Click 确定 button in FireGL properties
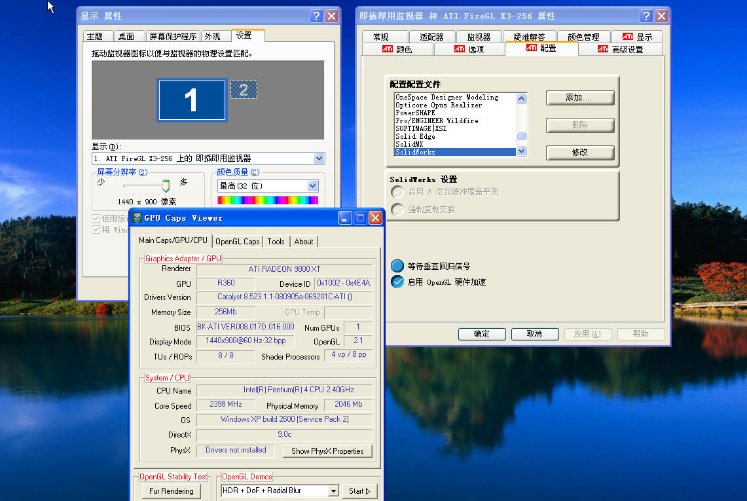Screen dimensions: 747x501 (482, 334)
